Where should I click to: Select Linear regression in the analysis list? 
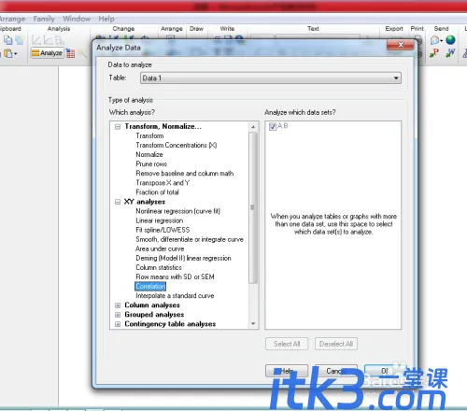click(160, 220)
